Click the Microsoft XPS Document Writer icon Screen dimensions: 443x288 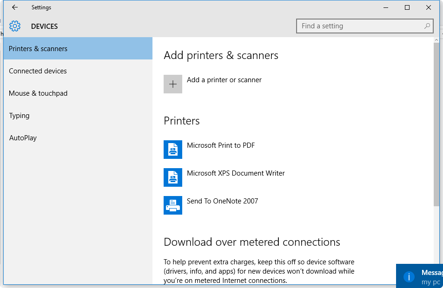click(172, 177)
